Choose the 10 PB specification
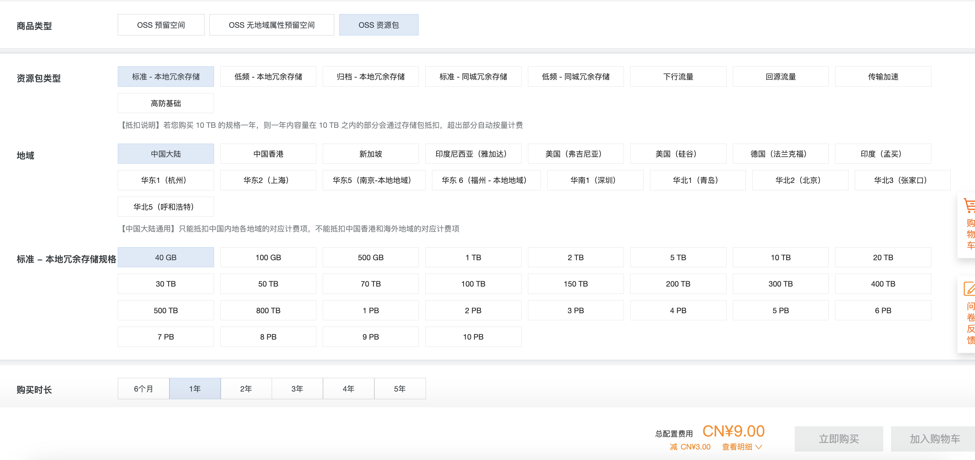The height and width of the screenshot is (460, 975). pos(473,337)
